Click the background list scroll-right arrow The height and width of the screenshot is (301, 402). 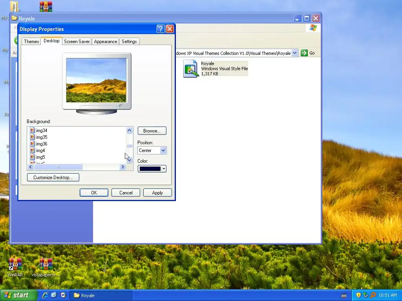[x=122, y=167]
